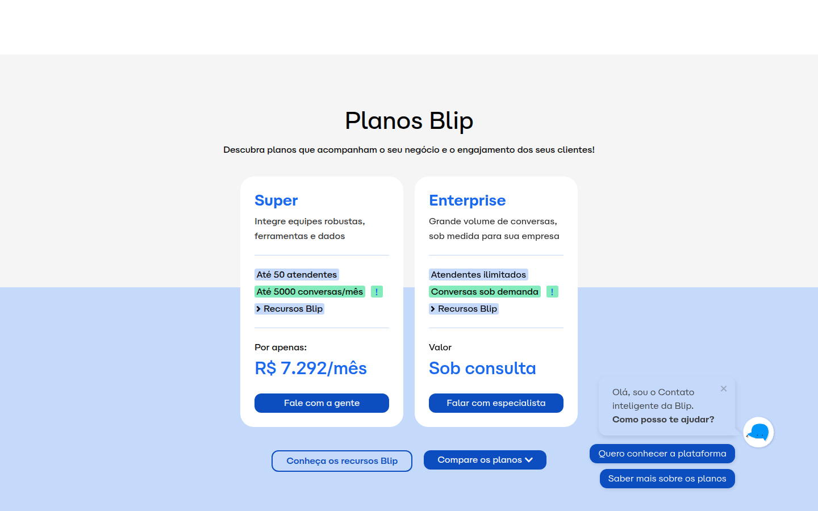The image size is (818, 511).
Task: Select the Enterprise plan title
Action: (x=468, y=200)
